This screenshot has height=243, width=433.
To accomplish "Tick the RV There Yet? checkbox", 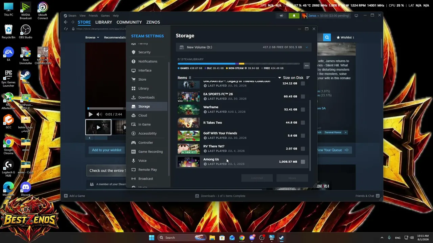I will pyautogui.click(x=303, y=148).
